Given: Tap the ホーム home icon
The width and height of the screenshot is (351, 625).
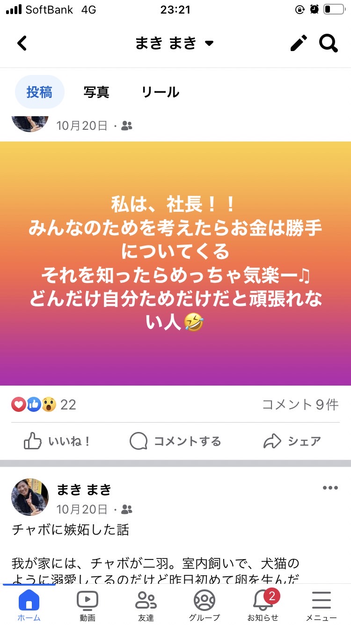Looking at the screenshot, I should 29,605.
